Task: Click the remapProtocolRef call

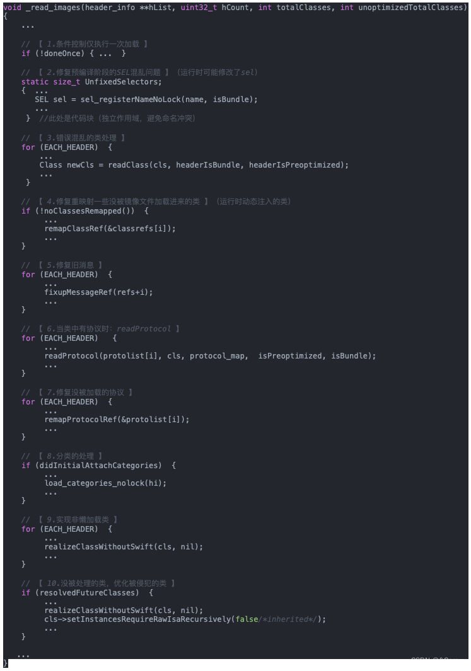Action: (x=81, y=420)
